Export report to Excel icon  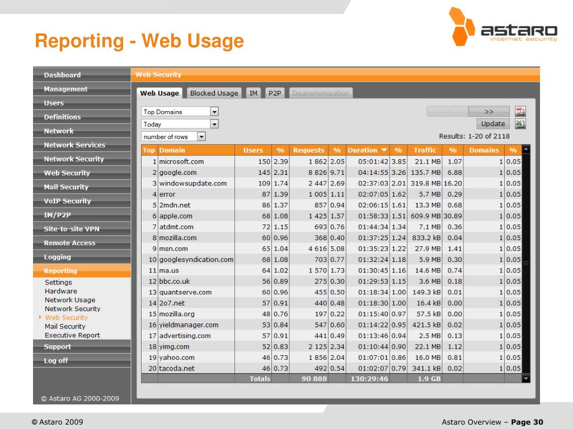[520, 123]
